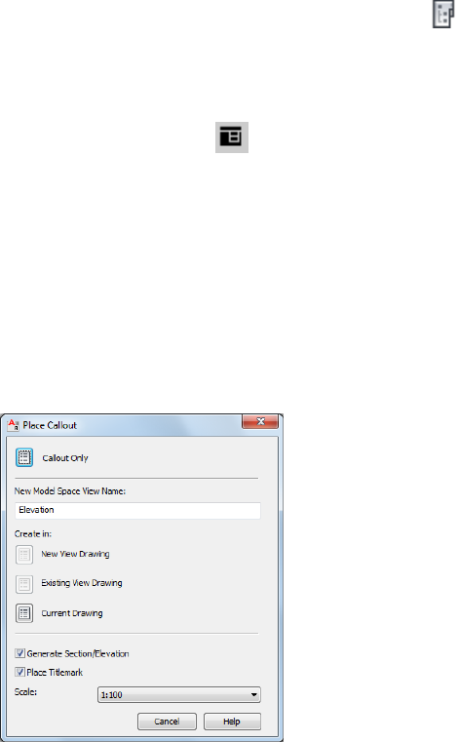
Task: Close the Place Callout dialog
Action: (x=260, y=421)
